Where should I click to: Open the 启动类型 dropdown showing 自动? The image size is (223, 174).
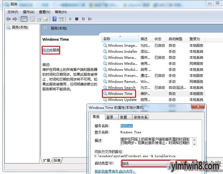point(159,163)
